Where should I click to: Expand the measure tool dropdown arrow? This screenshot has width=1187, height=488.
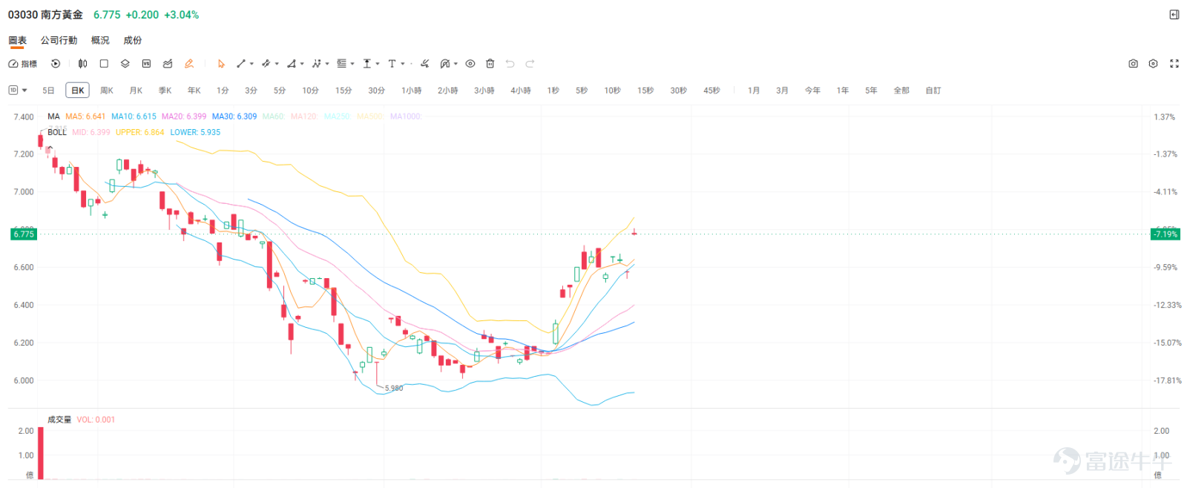(378, 64)
